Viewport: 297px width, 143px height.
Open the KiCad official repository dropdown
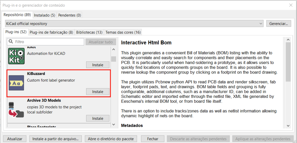(134, 24)
